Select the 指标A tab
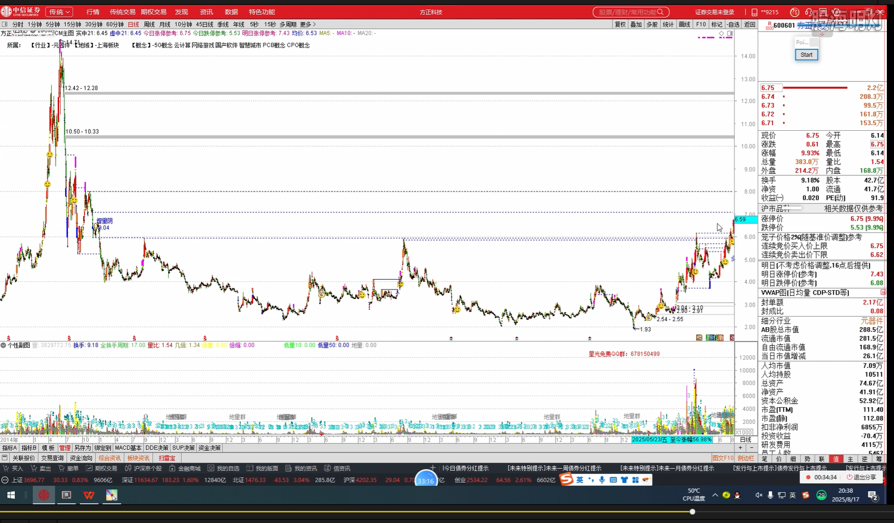This screenshot has height=523, width=894. pyautogui.click(x=9, y=448)
